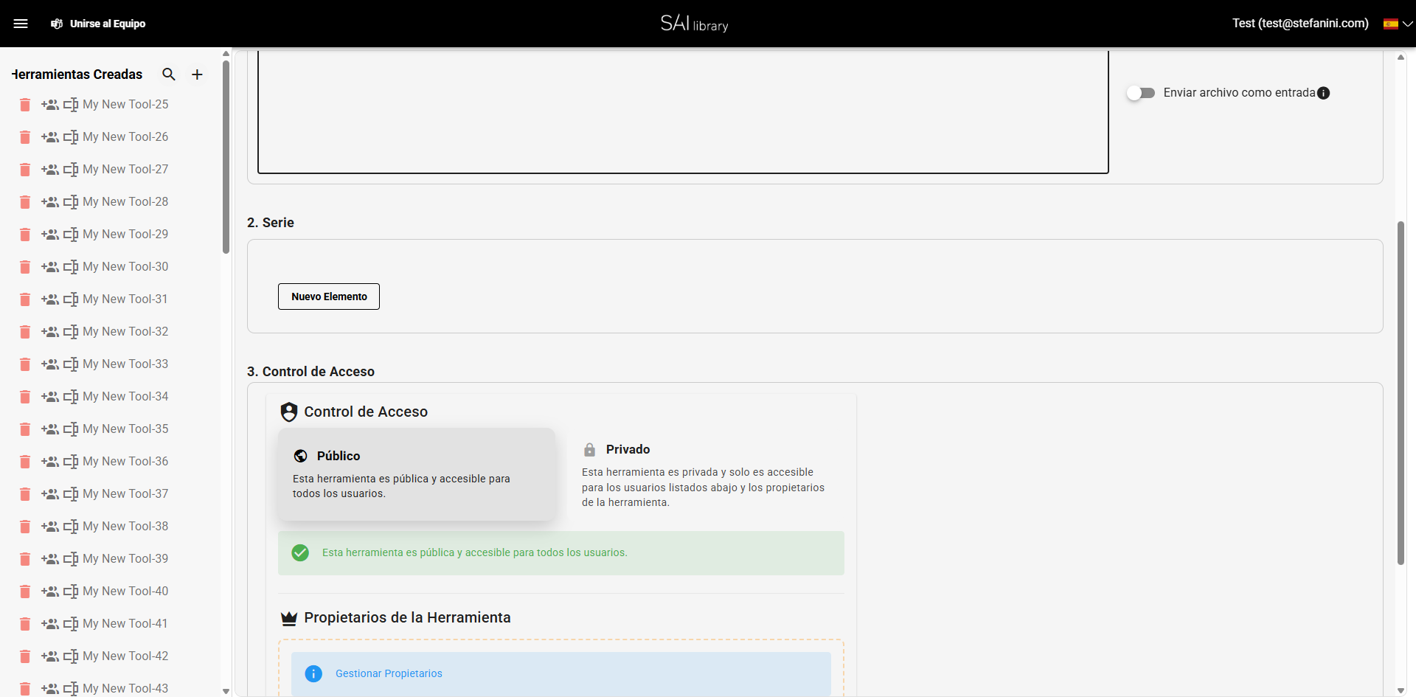Keep Público access selected

(x=417, y=474)
